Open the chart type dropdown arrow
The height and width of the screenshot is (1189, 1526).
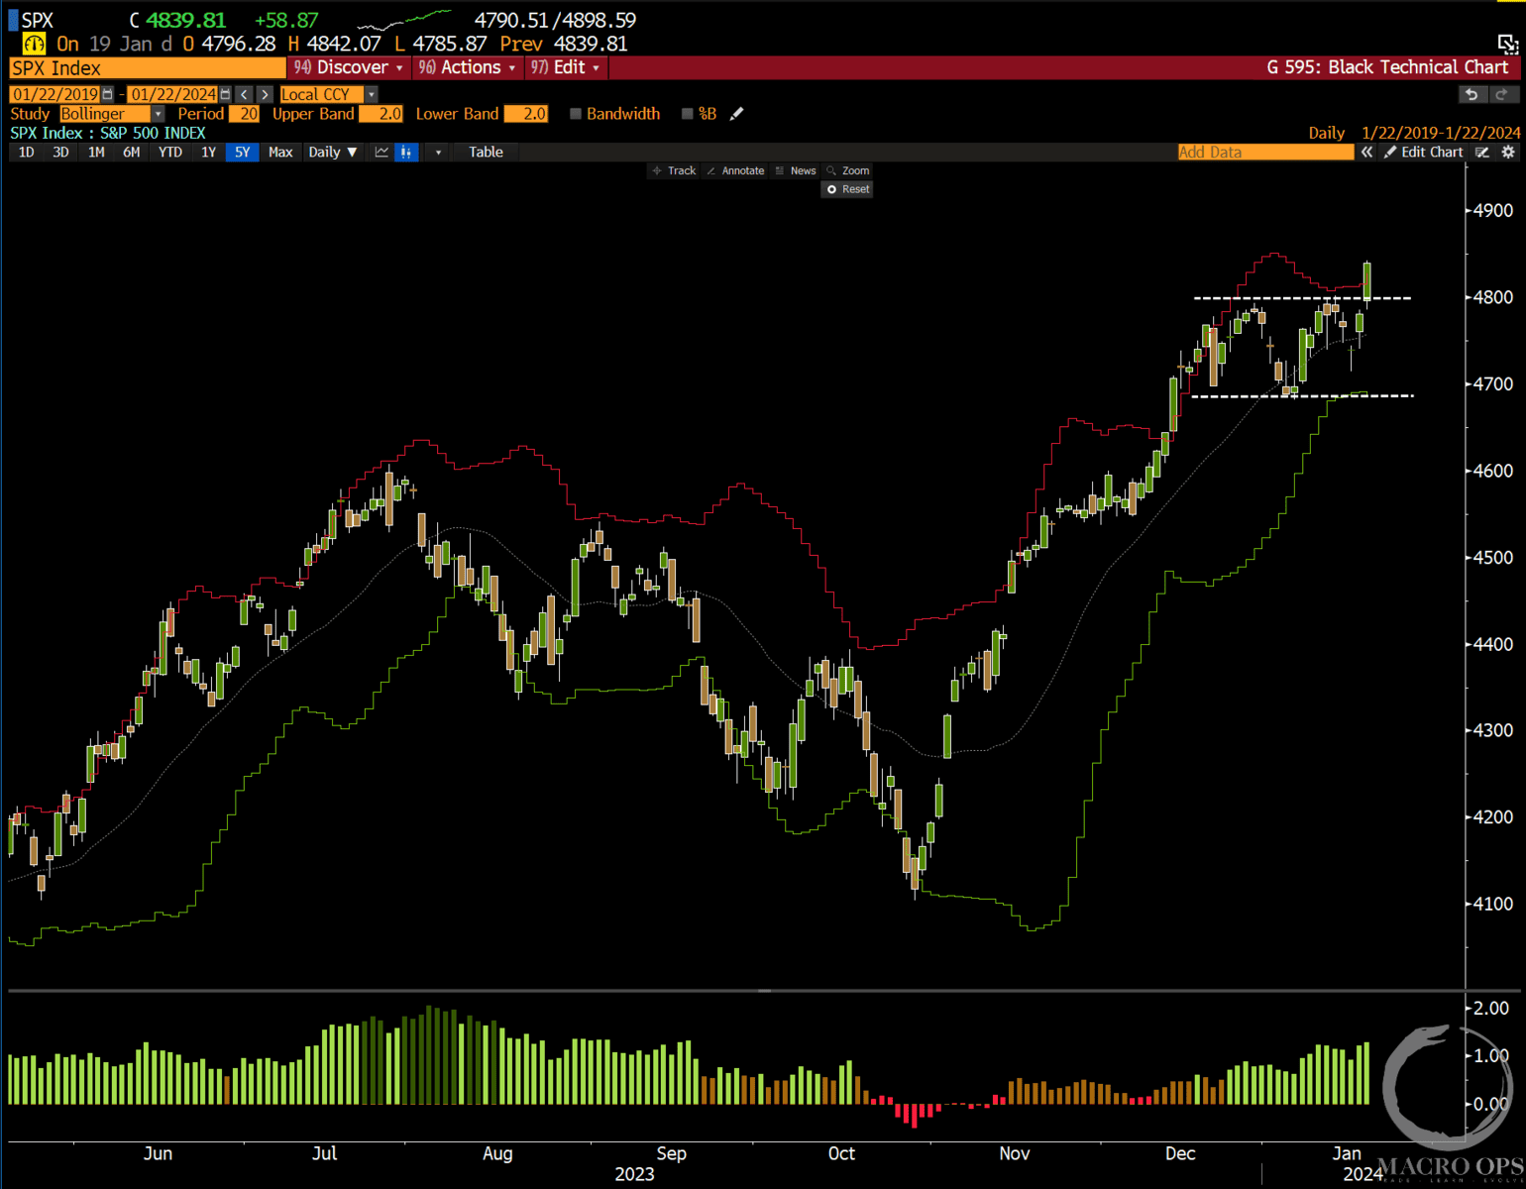438,152
